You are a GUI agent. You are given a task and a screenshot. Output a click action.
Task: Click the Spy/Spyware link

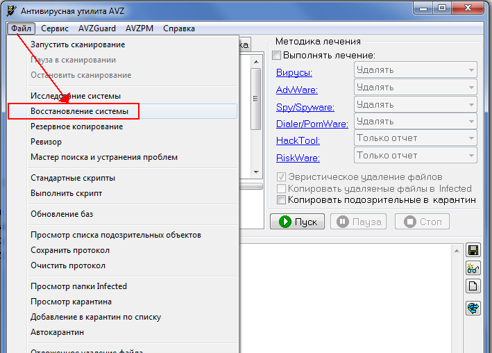tap(305, 107)
